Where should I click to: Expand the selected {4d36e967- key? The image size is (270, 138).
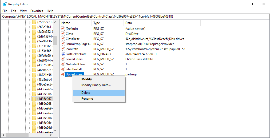29,99
